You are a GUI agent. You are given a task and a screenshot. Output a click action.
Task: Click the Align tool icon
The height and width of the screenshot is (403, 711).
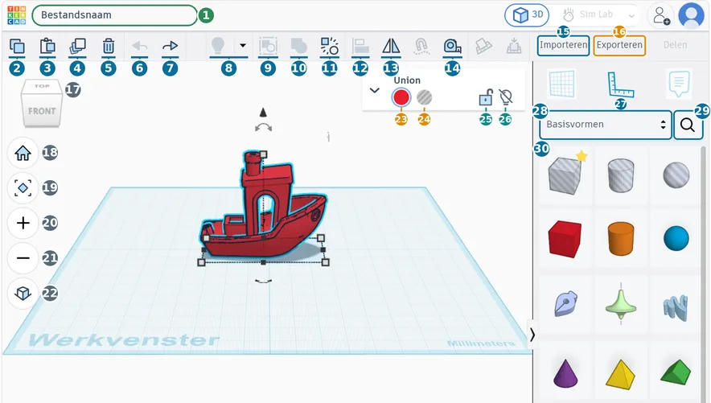point(360,46)
